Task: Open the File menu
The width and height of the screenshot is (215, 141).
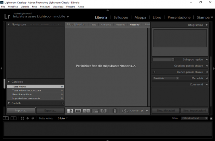Action: click(3, 7)
